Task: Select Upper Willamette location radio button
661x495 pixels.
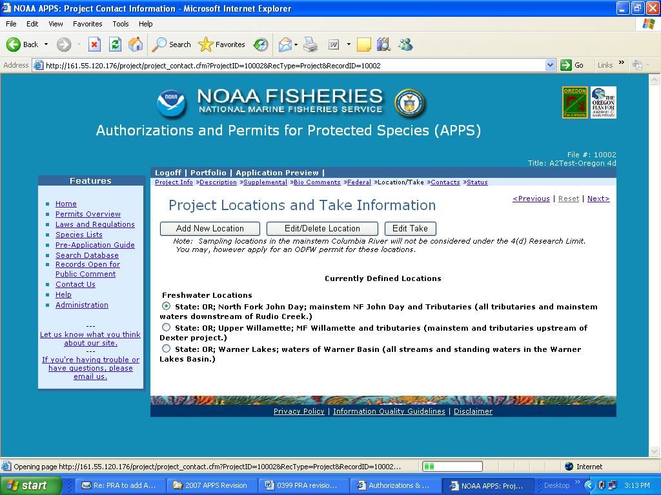Action: (166, 327)
